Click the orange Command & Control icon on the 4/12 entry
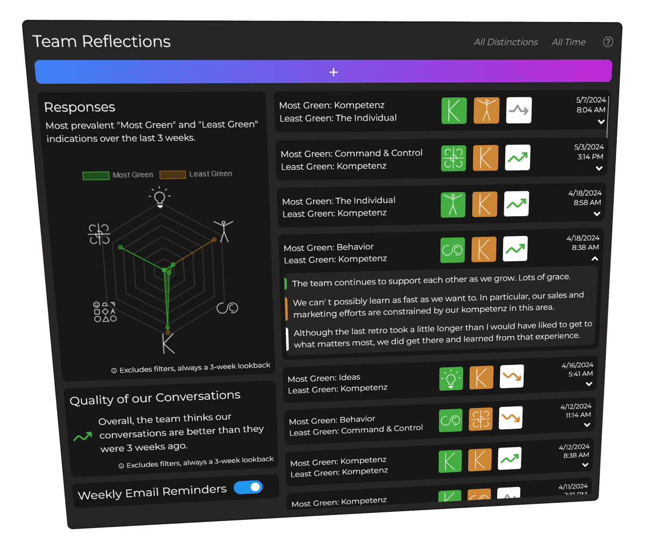Viewport: 645px width, 550px height. 480,418
